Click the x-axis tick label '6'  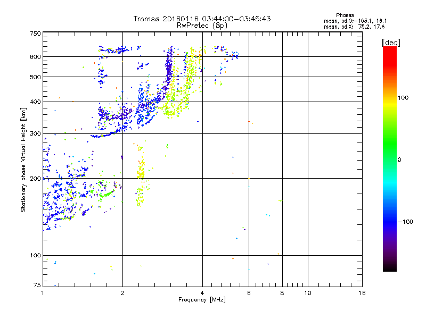click(x=249, y=293)
